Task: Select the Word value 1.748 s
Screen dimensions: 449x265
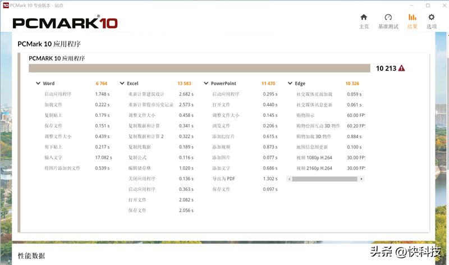Action: [x=102, y=94]
